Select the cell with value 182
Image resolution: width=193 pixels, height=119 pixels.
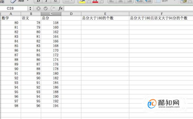tap(51, 78)
